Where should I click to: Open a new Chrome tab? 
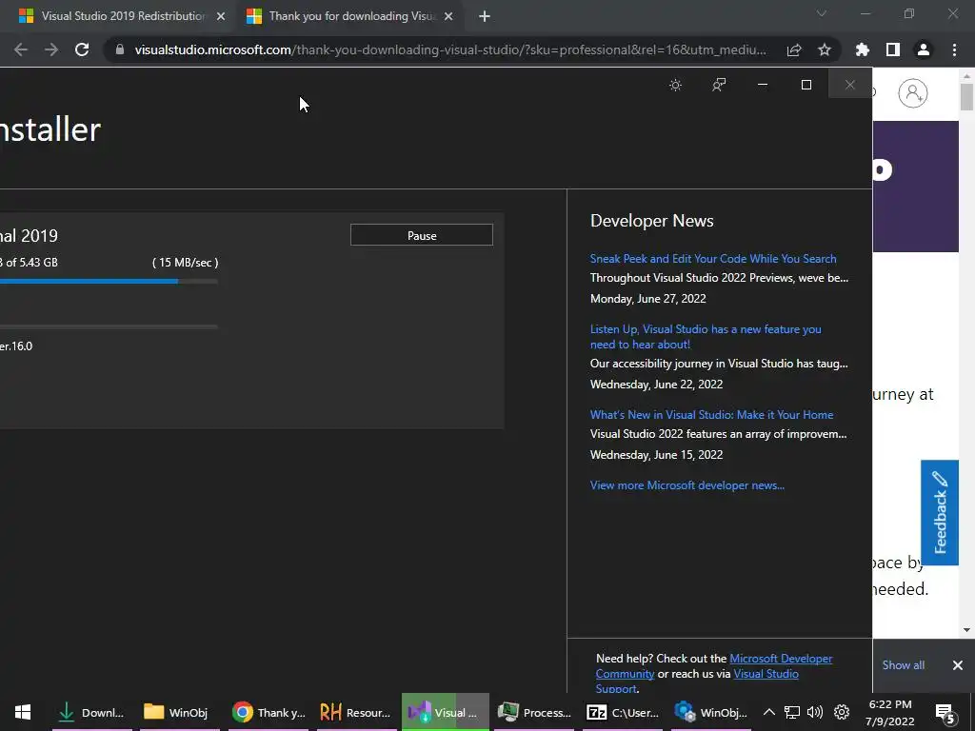coord(485,17)
